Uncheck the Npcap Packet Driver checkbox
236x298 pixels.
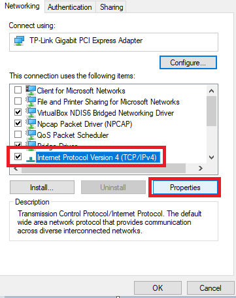coord(18,124)
